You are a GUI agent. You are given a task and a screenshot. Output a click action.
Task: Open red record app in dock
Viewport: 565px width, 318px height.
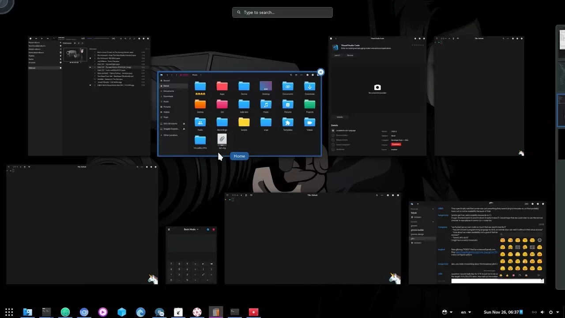(253, 312)
